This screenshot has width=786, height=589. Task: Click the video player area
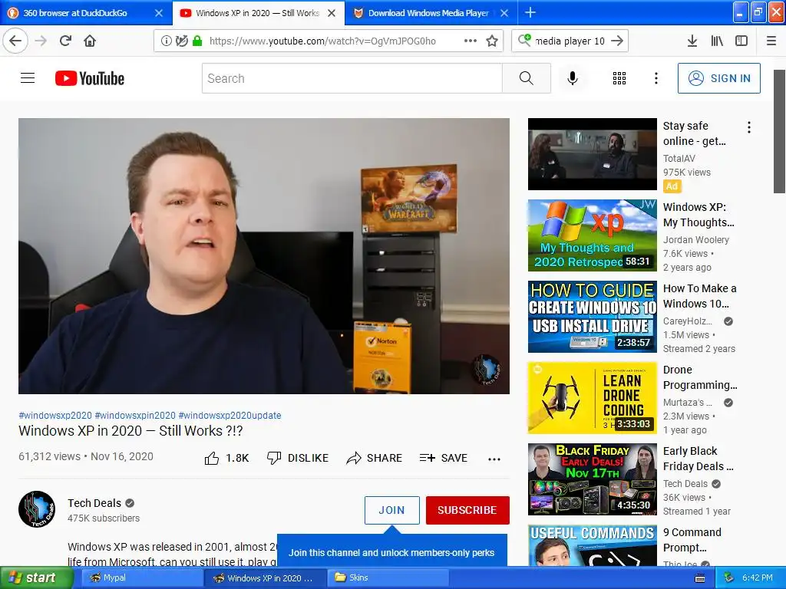click(x=264, y=256)
